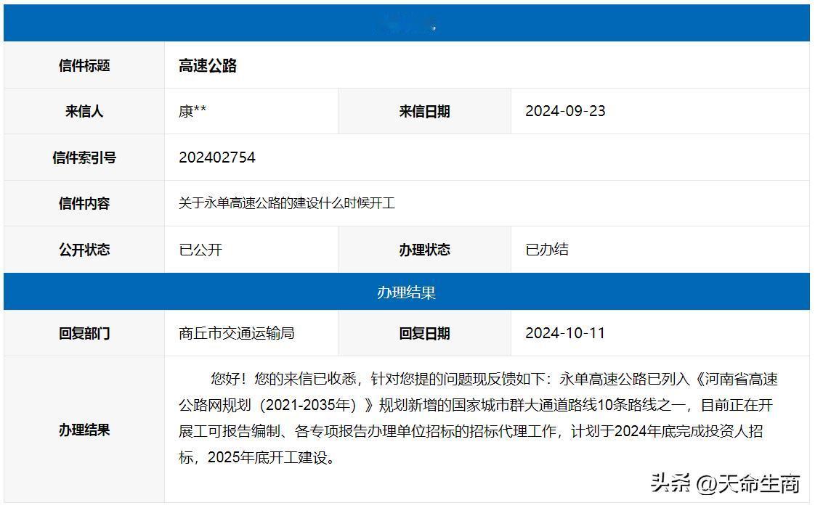Select the date 2024-09-23
Screen dimensions: 815x508
point(566,111)
